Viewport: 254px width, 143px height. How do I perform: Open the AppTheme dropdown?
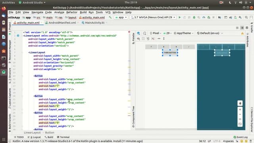(x=184, y=33)
